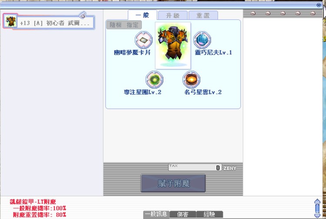Open the 傷害 chat tab
The image size is (326, 219).
183,214
